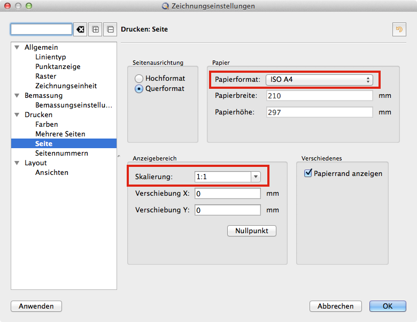Toggle the Papierrand anzeigen checkbox
This screenshot has width=417, height=322.
click(308, 173)
